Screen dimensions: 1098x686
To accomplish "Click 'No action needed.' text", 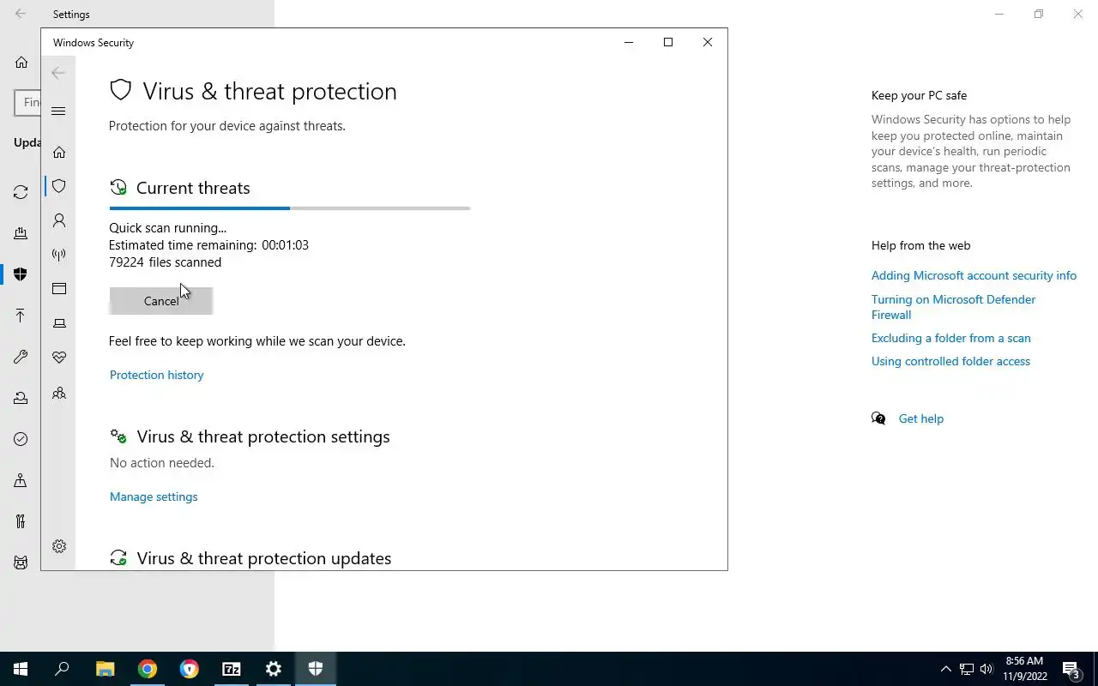I will (162, 463).
